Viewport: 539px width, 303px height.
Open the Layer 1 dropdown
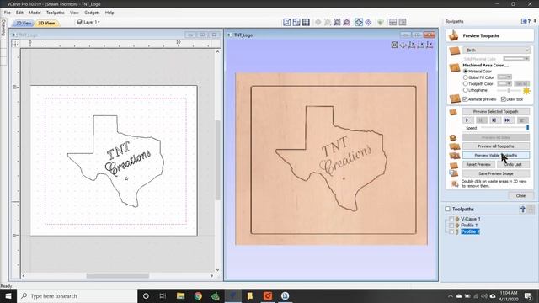coord(88,22)
